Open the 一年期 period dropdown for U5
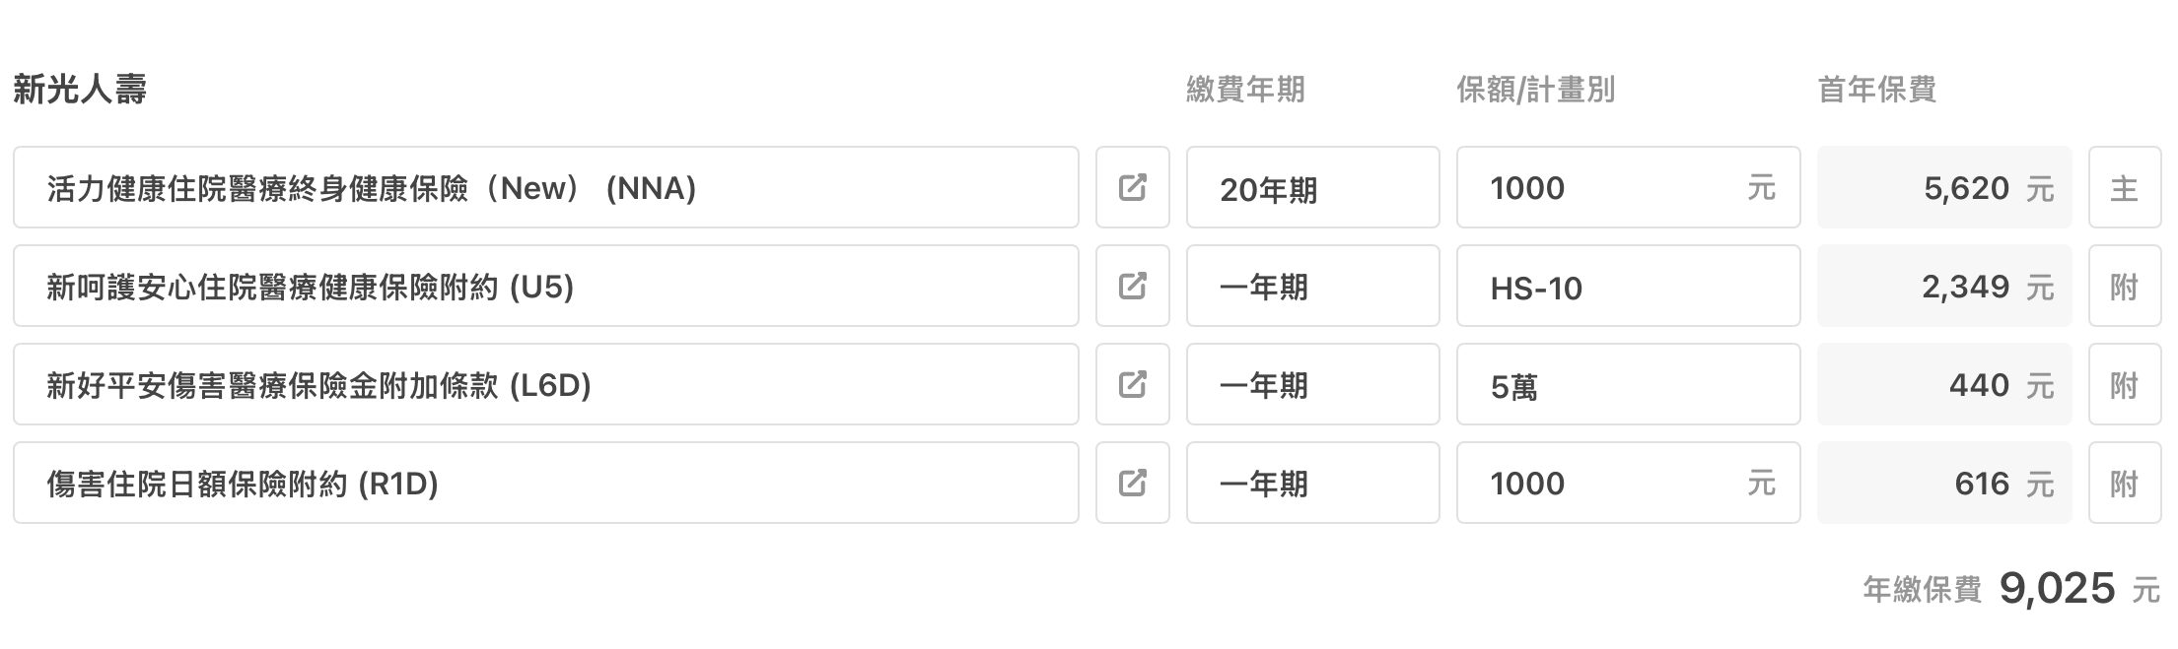 coord(1312,286)
